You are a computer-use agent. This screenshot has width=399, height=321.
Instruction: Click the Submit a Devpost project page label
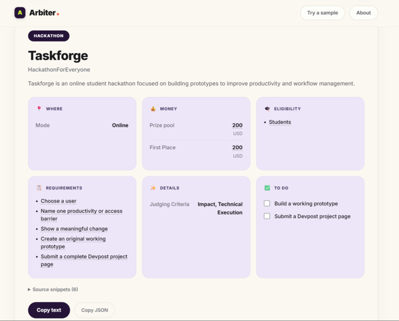[x=313, y=216]
